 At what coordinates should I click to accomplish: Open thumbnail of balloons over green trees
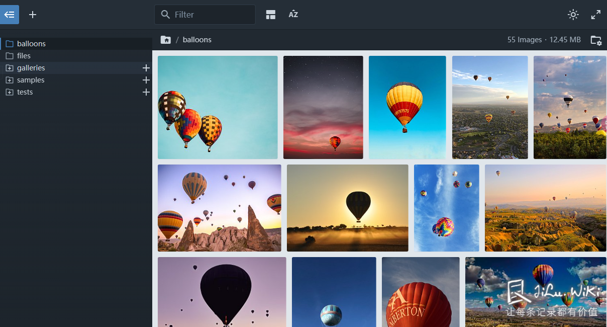tap(570, 107)
